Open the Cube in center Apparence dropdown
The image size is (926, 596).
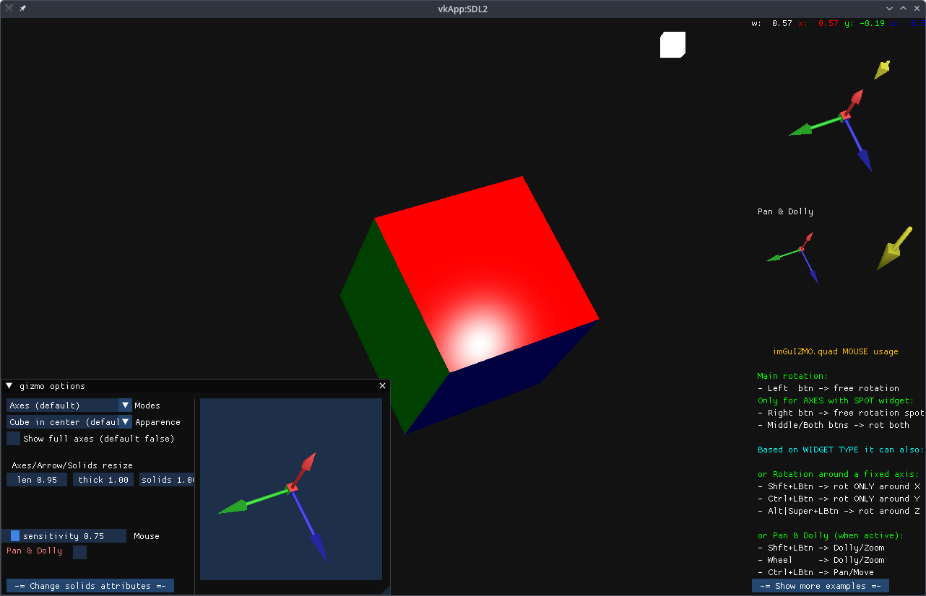[x=69, y=422]
